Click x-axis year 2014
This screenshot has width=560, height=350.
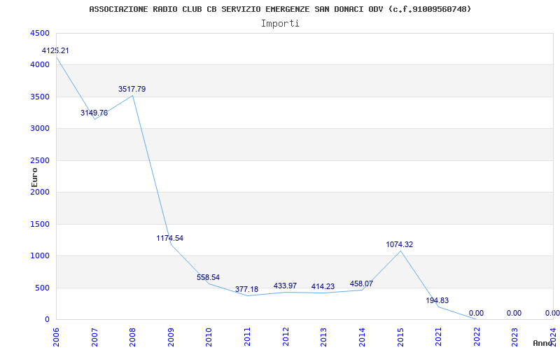point(362,337)
